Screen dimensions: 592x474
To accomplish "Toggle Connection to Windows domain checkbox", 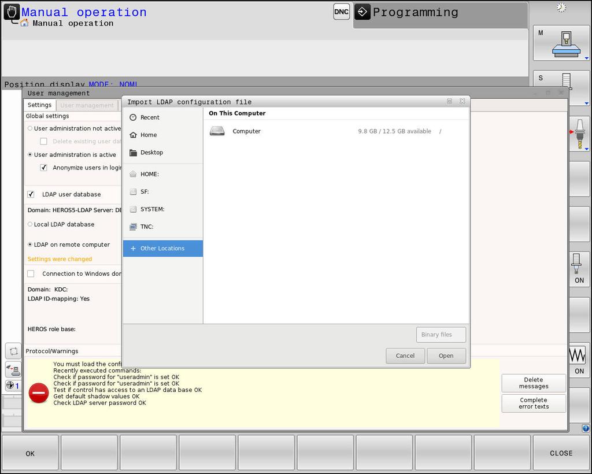I will click(x=31, y=273).
